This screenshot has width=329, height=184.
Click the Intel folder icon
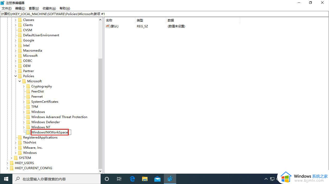pyautogui.click(x=20, y=45)
